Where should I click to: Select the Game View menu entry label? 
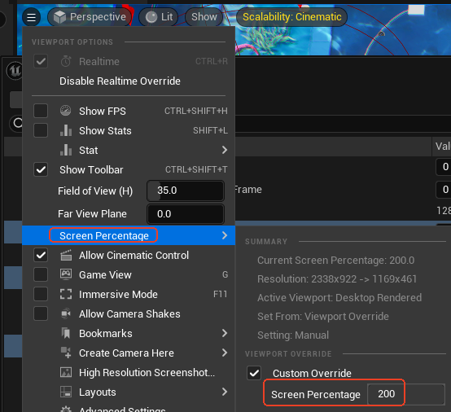point(105,275)
